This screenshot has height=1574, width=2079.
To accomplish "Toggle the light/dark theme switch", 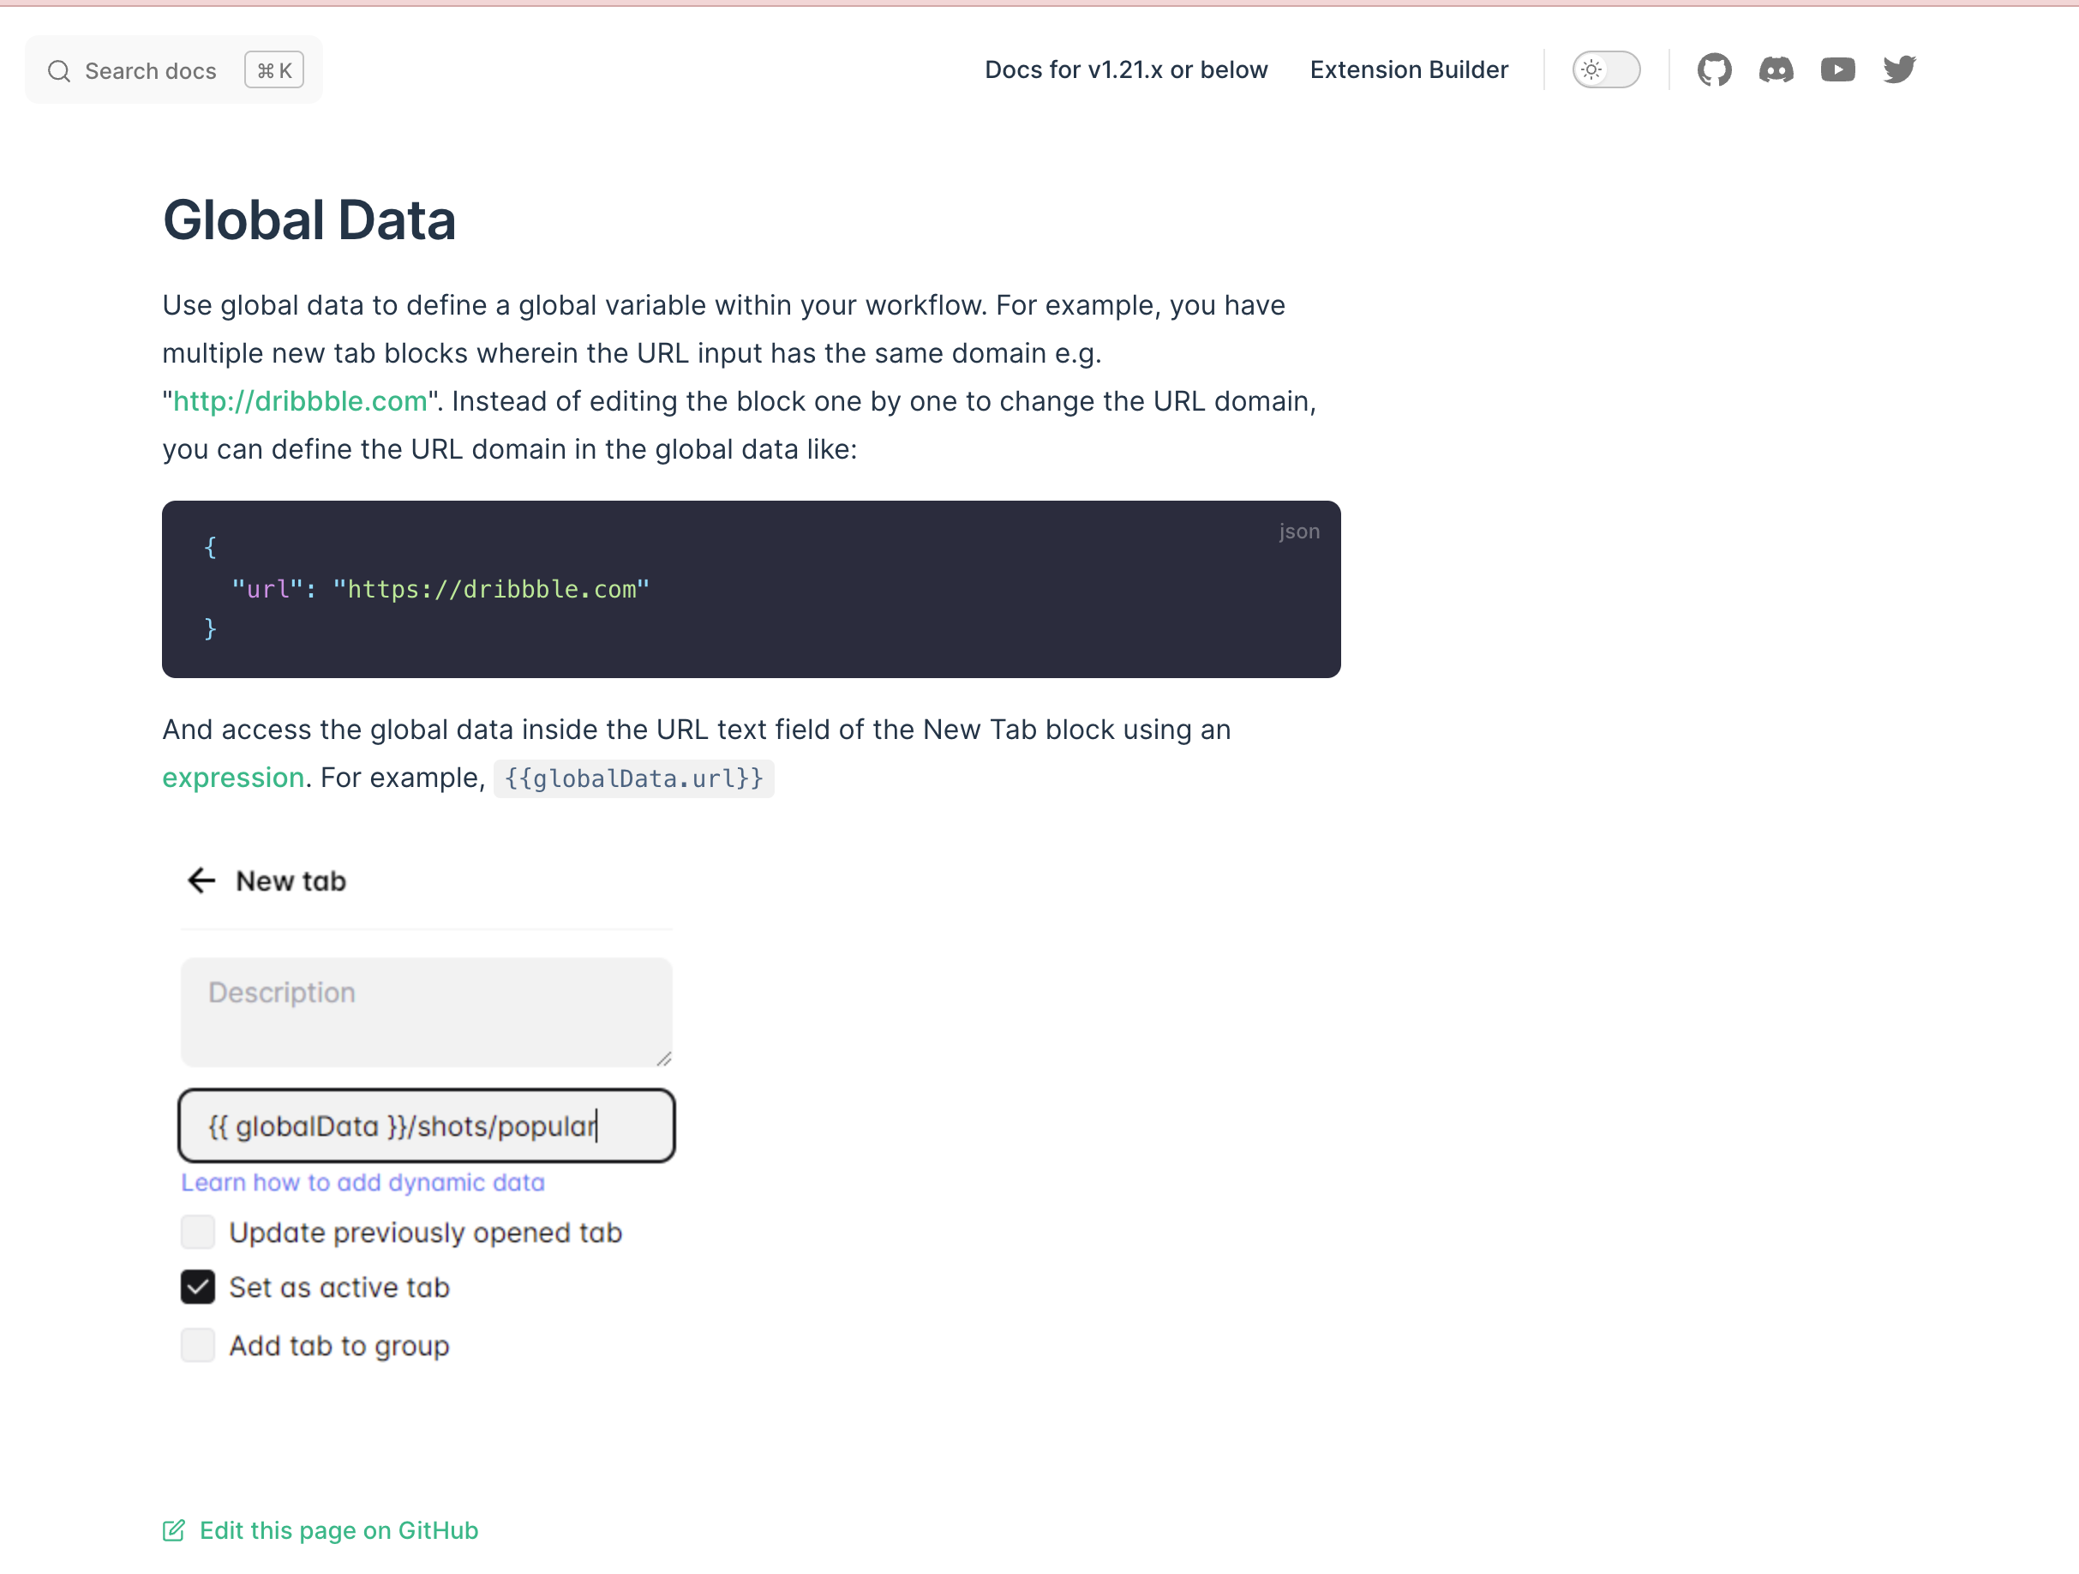I will pos(1606,69).
